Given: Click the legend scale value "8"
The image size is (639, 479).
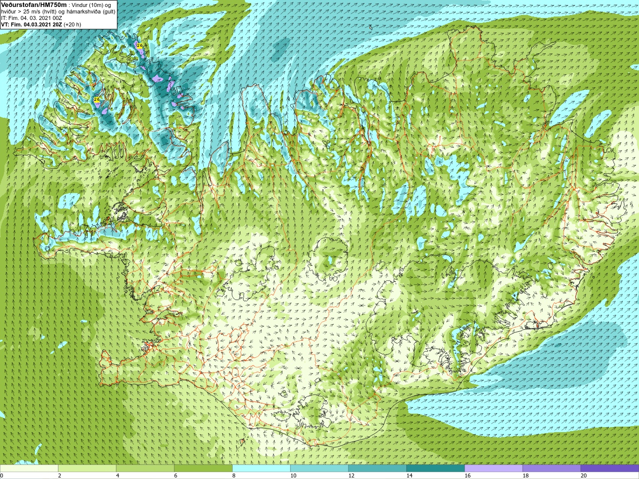Looking at the screenshot, I should coord(234,476).
